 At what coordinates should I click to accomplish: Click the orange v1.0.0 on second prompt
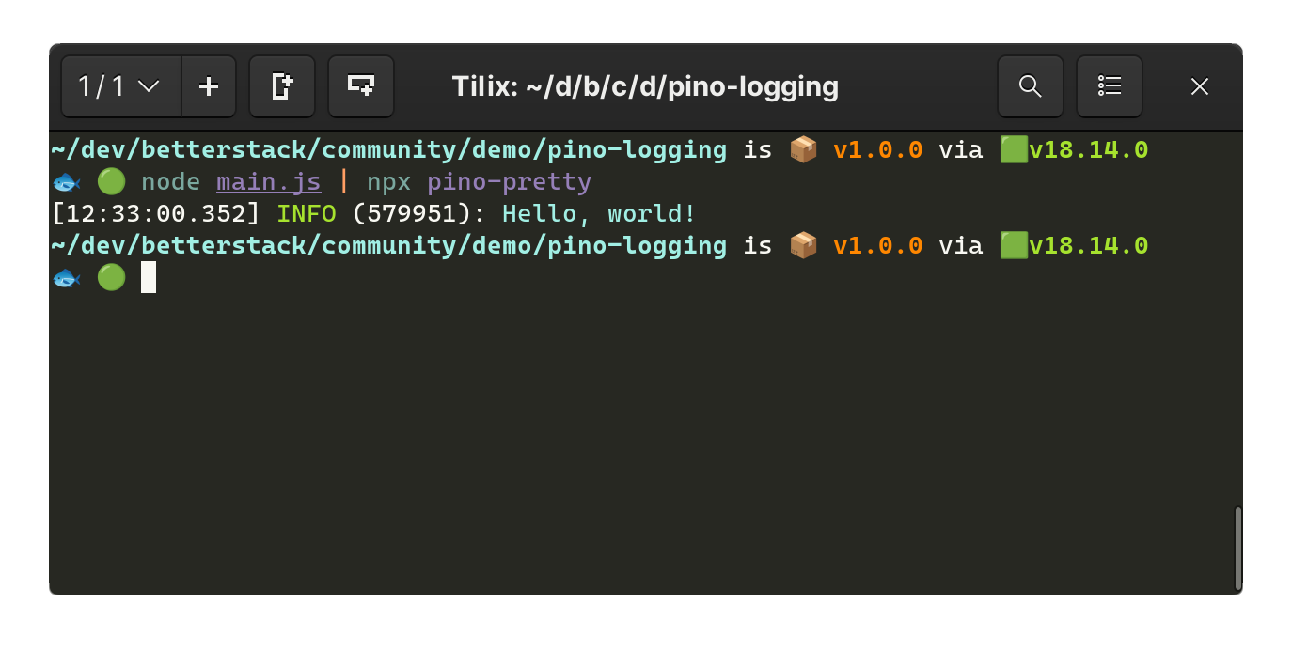point(878,245)
